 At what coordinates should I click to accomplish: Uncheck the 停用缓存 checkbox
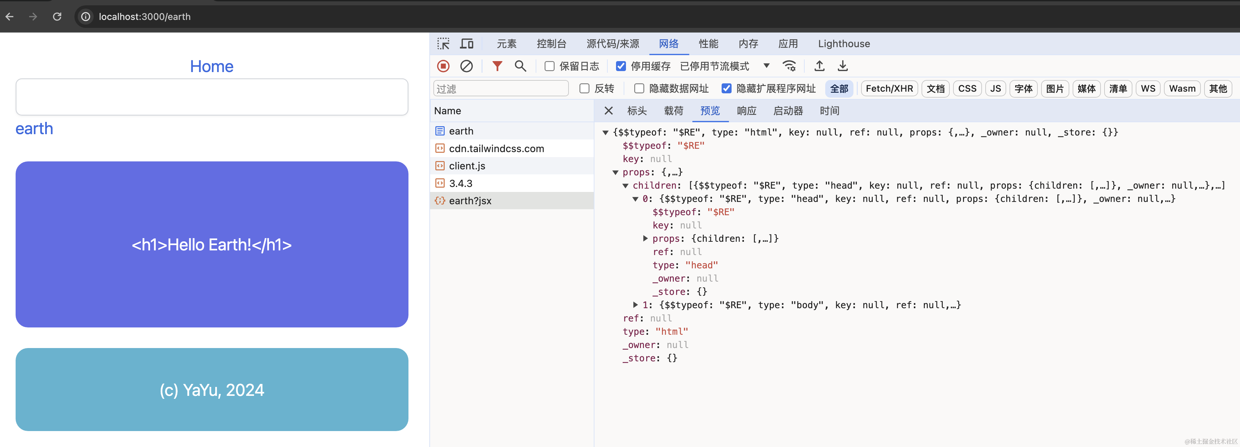pyautogui.click(x=621, y=66)
